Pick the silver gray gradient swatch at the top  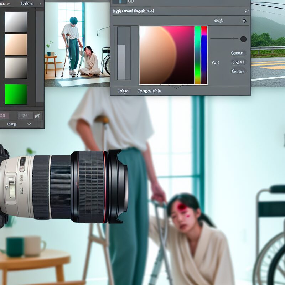pos(16,22)
